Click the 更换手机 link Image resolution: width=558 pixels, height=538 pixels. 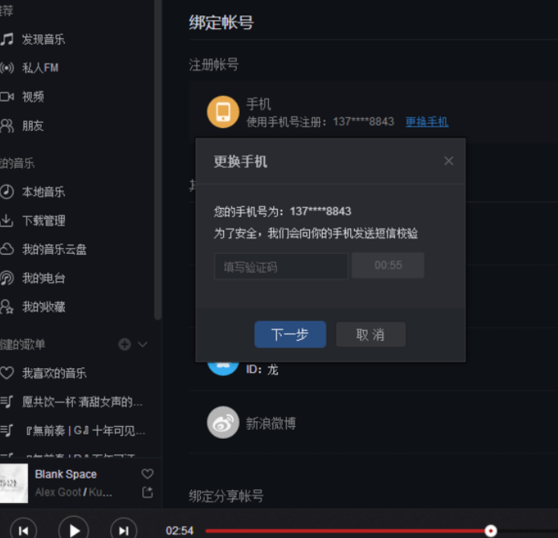(x=427, y=122)
